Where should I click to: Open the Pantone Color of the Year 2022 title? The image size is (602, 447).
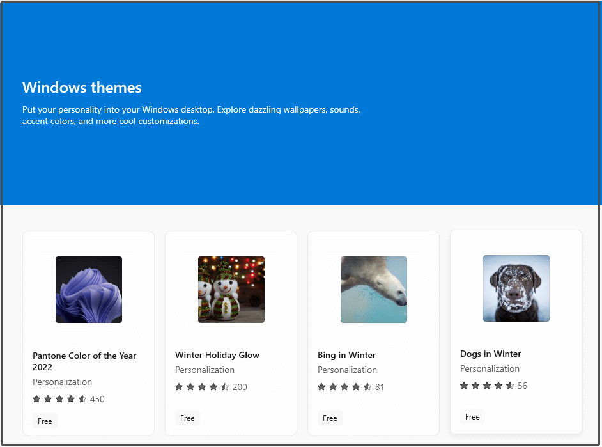point(84,361)
